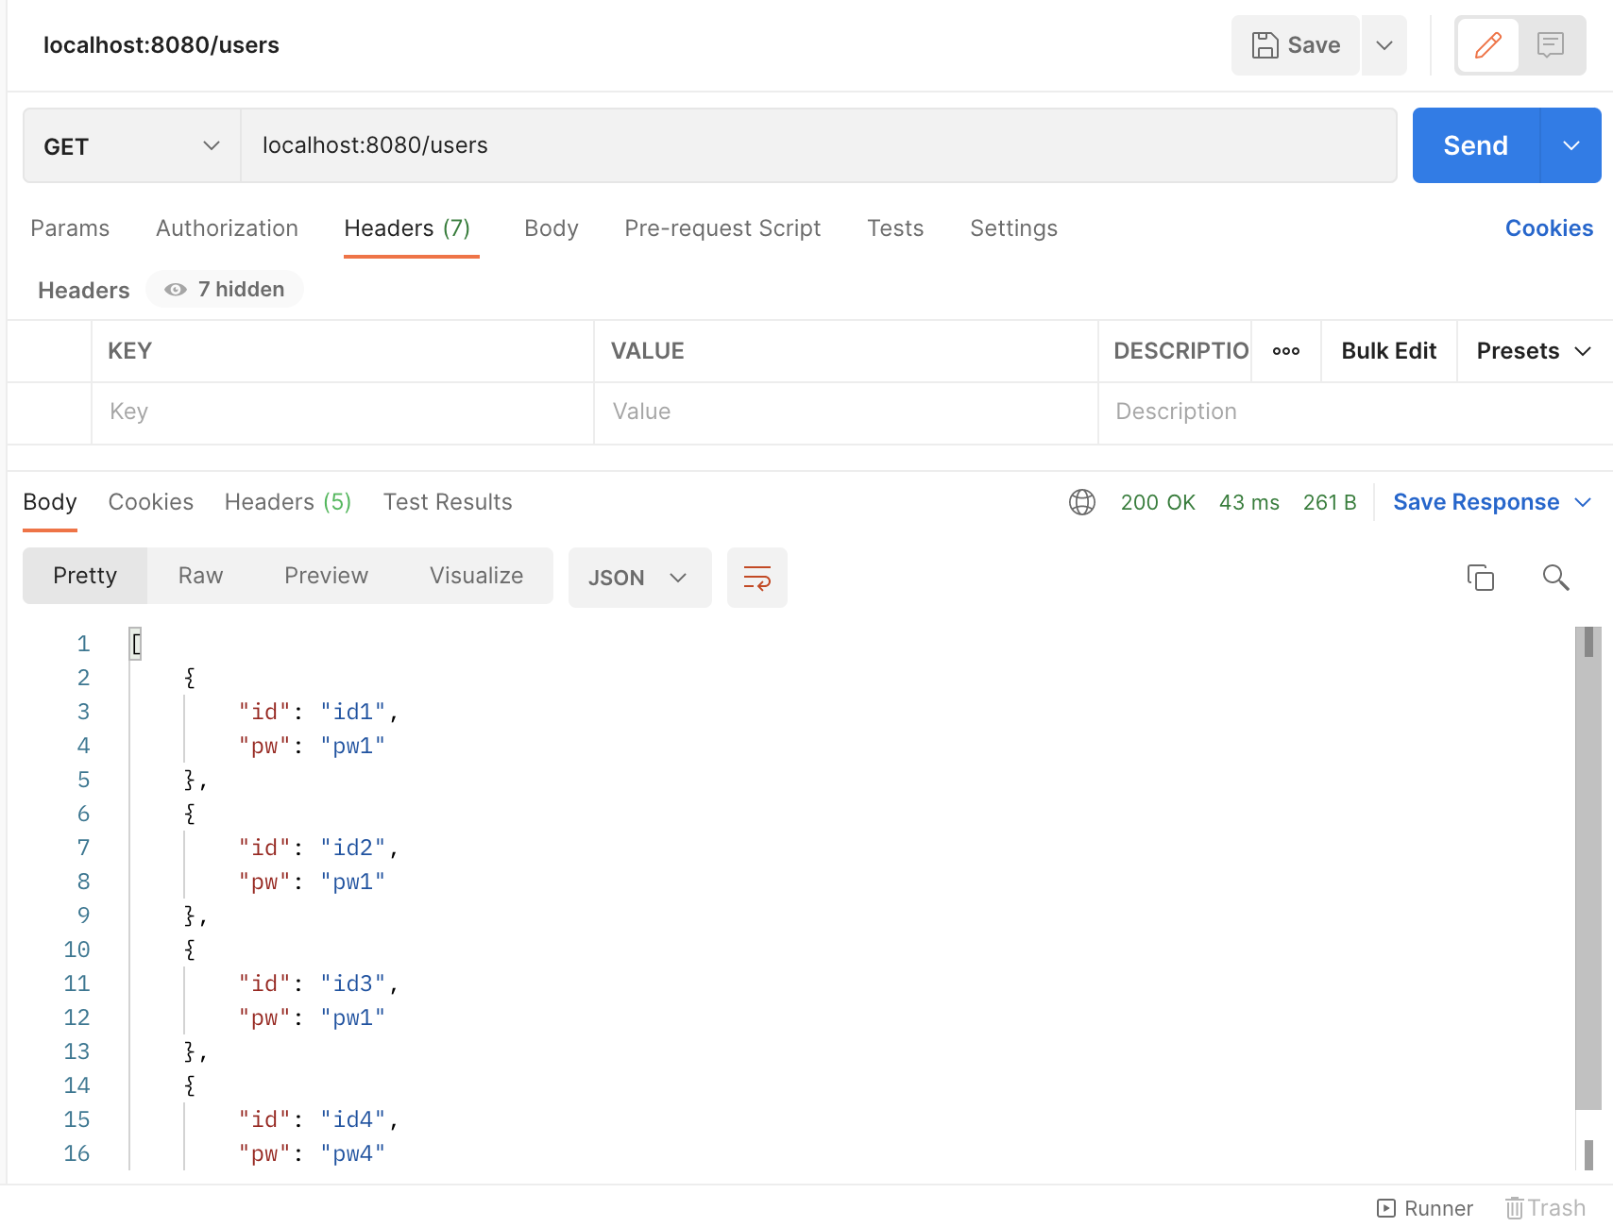Select the Raw view mode
Image resolution: width=1613 pixels, height=1227 pixels.
(x=200, y=576)
